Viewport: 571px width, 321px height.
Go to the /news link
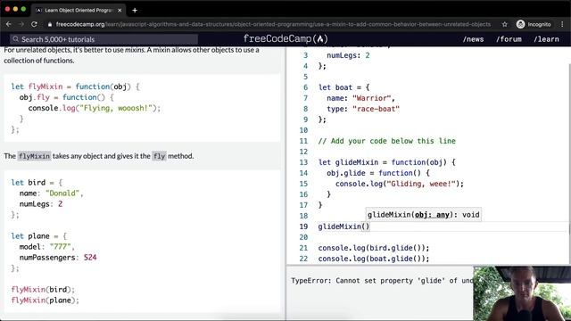point(474,39)
